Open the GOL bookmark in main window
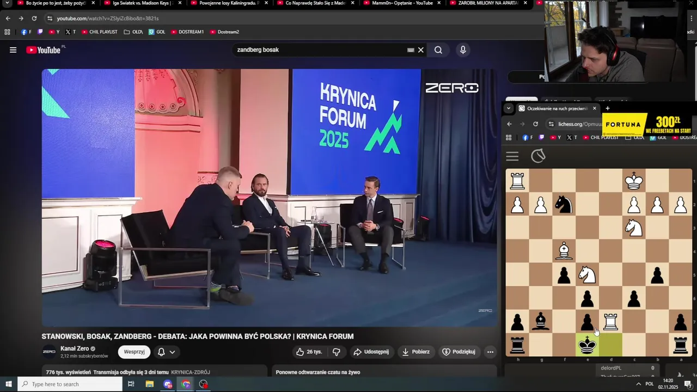Viewport: 697px width, 392px height. [157, 32]
